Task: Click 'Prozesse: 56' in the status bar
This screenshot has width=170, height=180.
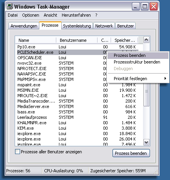Action: [18, 171]
